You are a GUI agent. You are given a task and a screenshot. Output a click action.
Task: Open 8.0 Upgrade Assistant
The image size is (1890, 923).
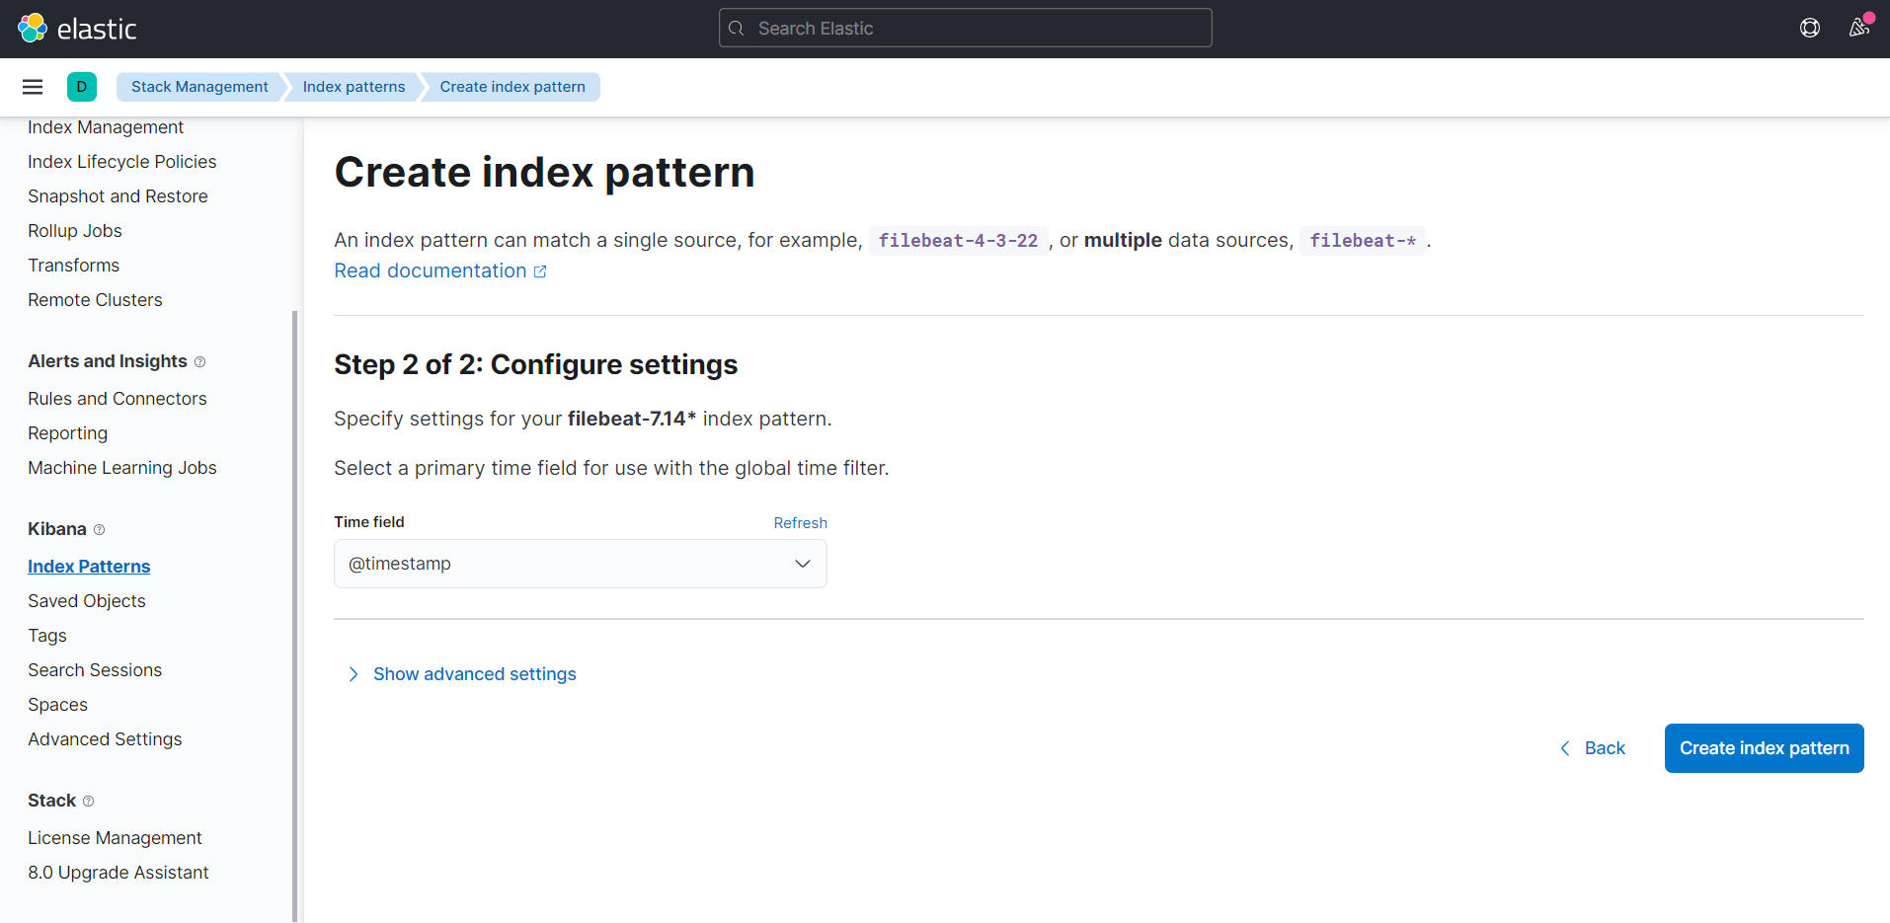(118, 873)
